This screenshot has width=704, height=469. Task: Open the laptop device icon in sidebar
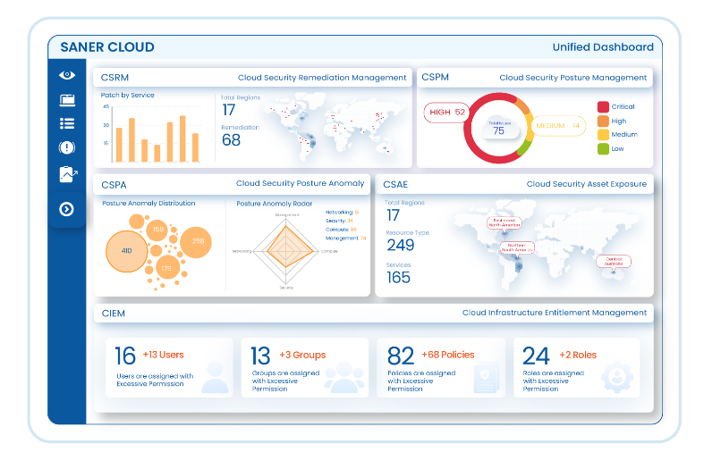click(x=66, y=99)
